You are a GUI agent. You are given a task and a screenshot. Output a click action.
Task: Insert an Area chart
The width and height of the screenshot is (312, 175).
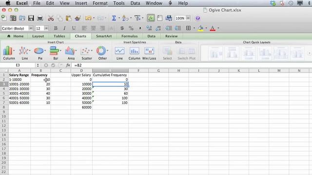click(71, 53)
